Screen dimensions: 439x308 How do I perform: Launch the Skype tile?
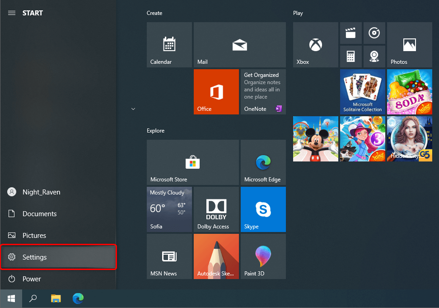[x=263, y=209]
